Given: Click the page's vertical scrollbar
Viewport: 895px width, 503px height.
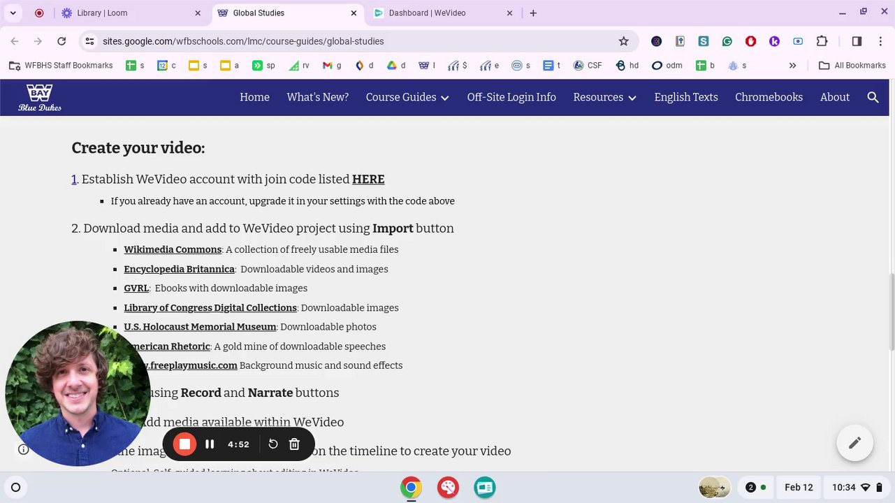Looking at the screenshot, I should [x=892, y=311].
